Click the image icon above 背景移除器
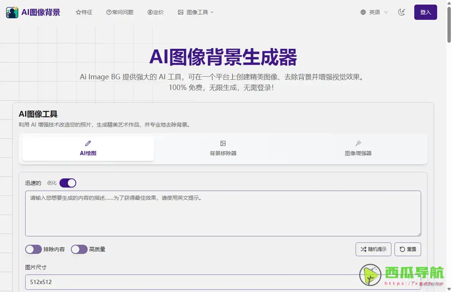The image size is (452, 292). click(x=223, y=143)
